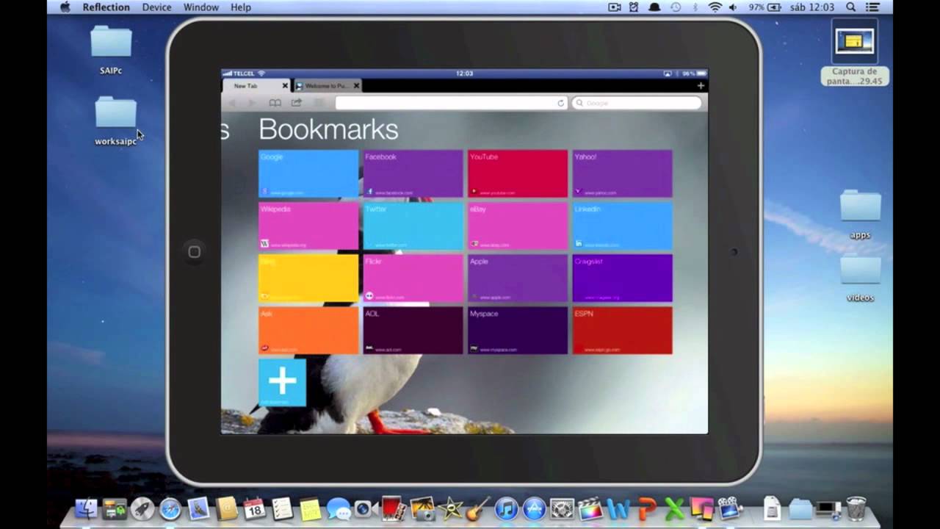Open Calendar from the dock
This screenshot has height=529, width=940.
coord(254,508)
